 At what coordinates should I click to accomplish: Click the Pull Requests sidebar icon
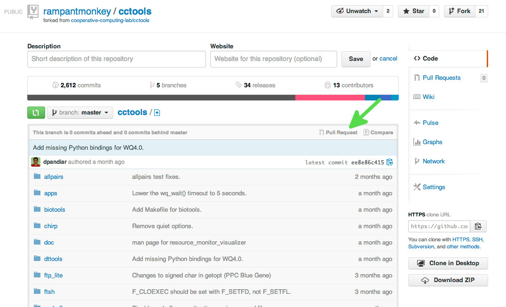[417, 77]
